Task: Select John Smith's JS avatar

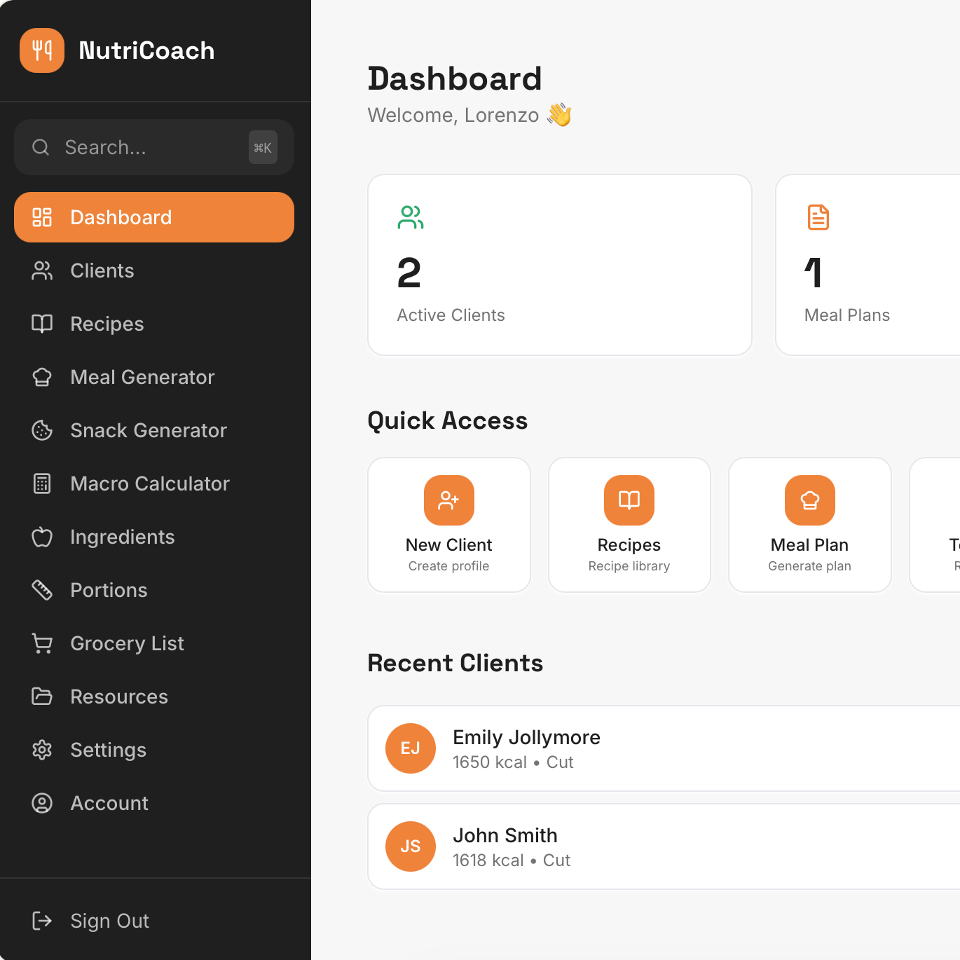Action: tap(411, 846)
